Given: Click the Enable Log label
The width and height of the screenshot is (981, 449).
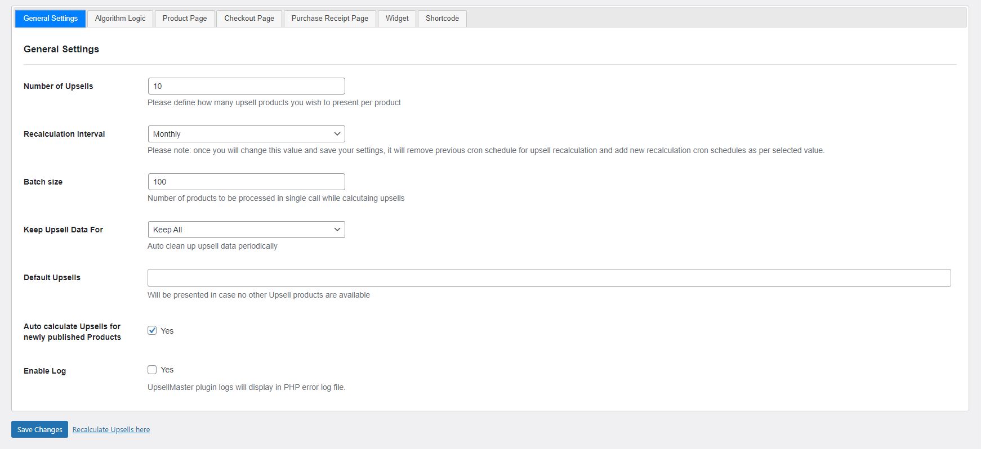Looking at the screenshot, I should tap(44, 371).
